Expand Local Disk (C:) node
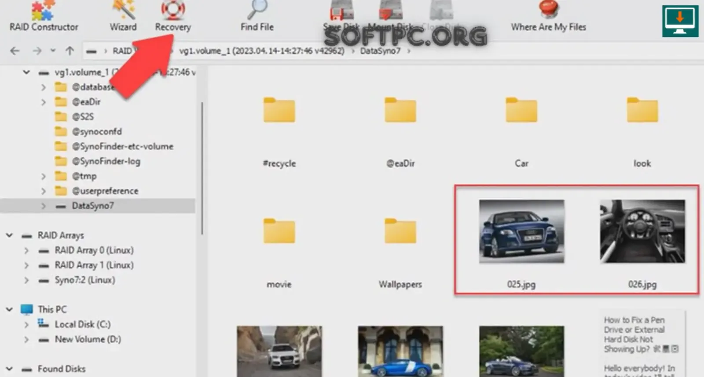The height and width of the screenshot is (377, 704). tap(26, 325)
